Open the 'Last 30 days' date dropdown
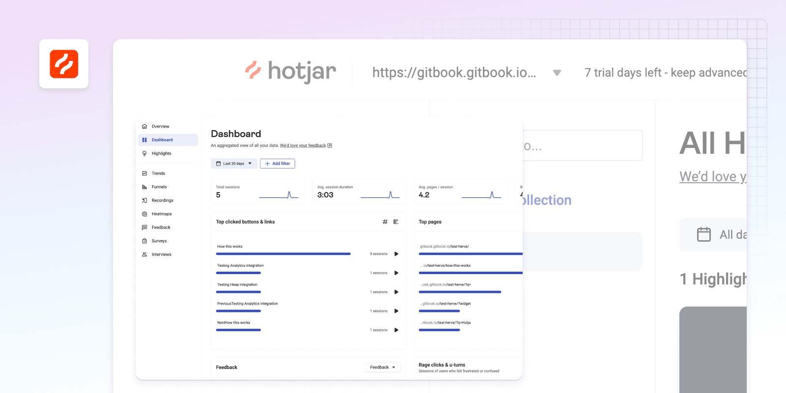This screenshot has width=786, height=393. pos(234,164)
